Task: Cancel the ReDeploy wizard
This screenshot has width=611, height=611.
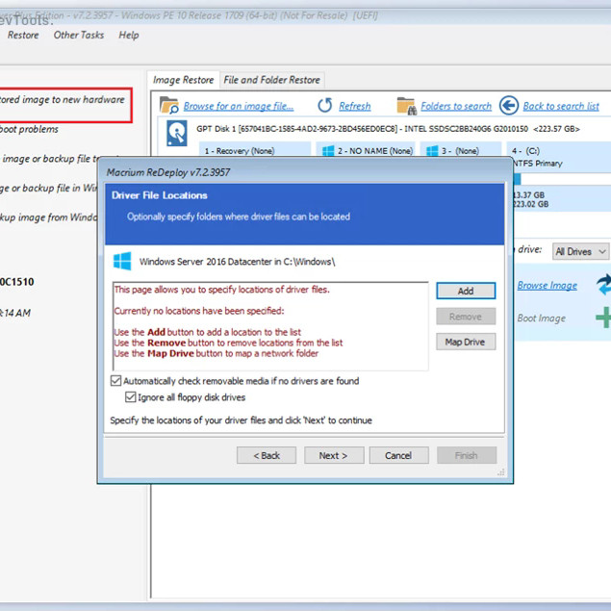Action: pyautogui.click(x=398, y=455)
